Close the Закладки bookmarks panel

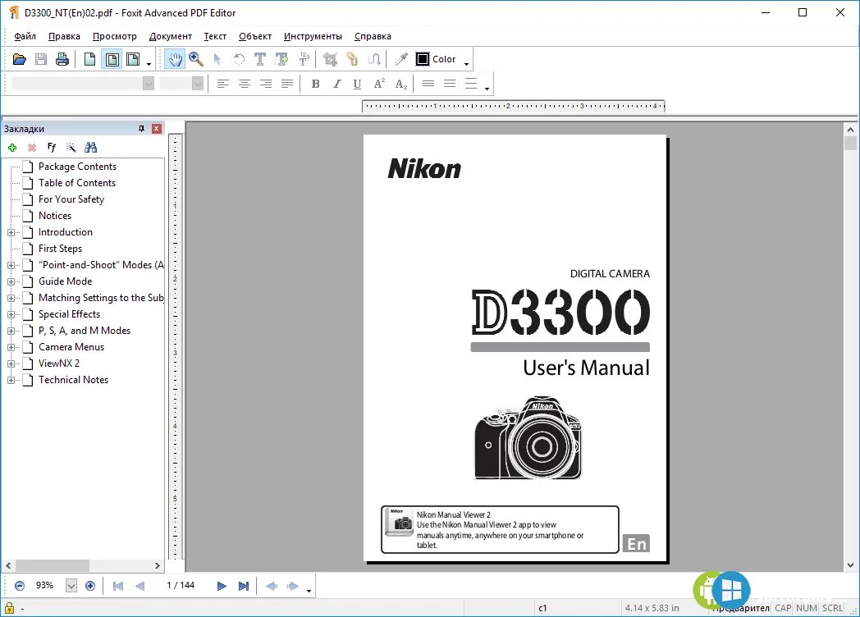[x=157, y=129]
